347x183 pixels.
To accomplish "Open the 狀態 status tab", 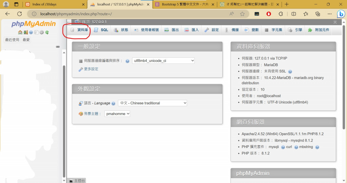I will click(x=121, y=30).
